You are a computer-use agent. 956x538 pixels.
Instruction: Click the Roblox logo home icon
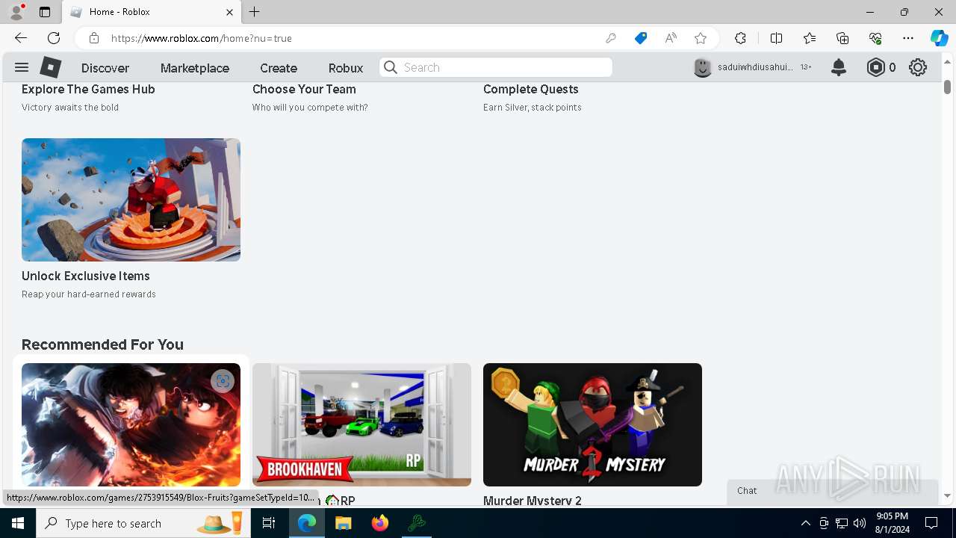[x=50, y=67]
